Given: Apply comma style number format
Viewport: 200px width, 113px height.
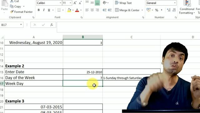Looking at the screenshot, I should (162, 10).
